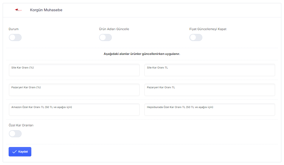Viewport: 284px width, 165px height.
Task: Click the Site Kar Oranı TL field
Action: (210, 70)
